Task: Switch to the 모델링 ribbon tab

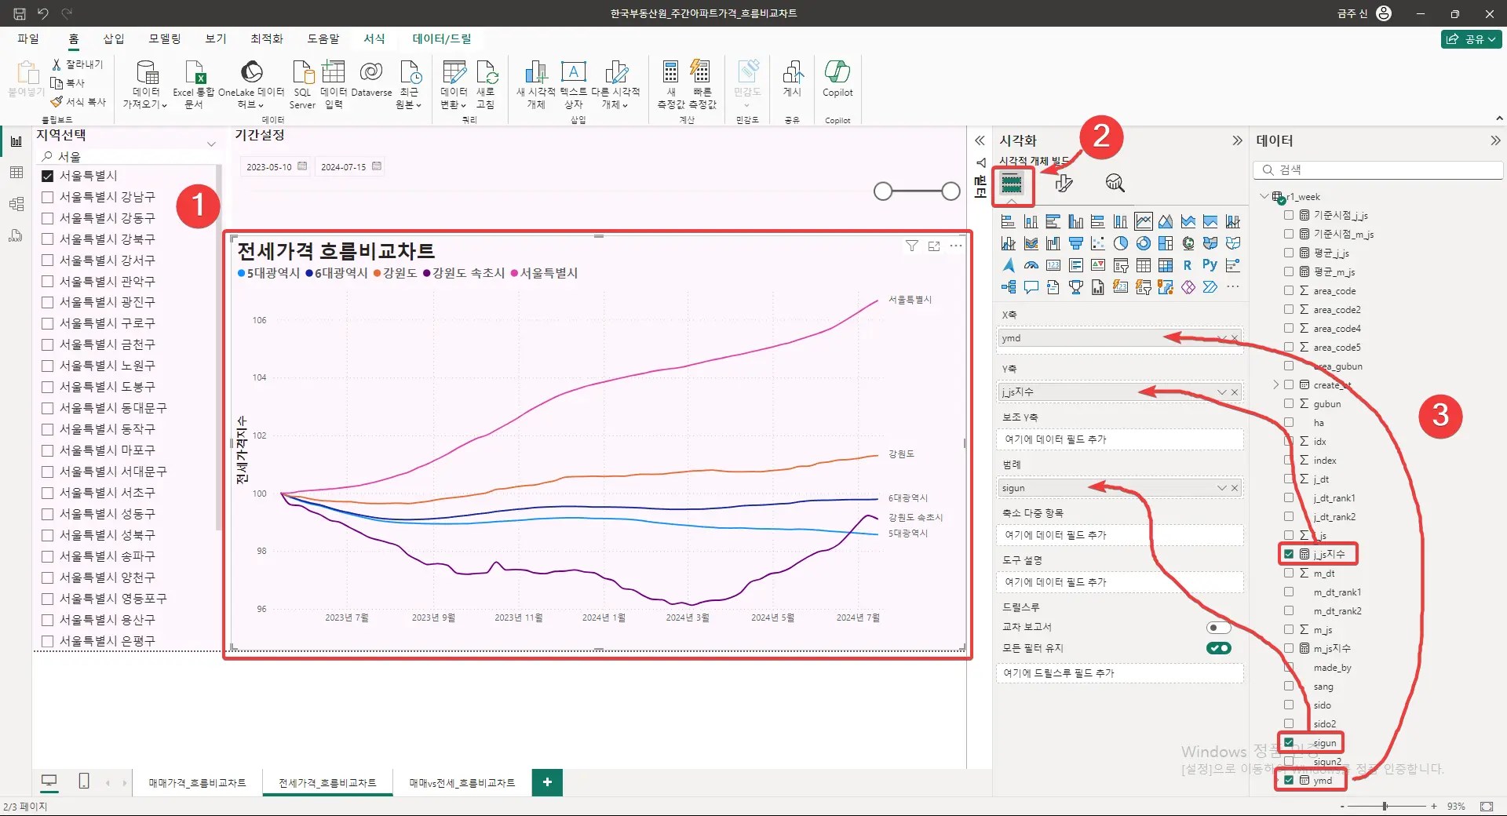Action: (x=165, y=38)
